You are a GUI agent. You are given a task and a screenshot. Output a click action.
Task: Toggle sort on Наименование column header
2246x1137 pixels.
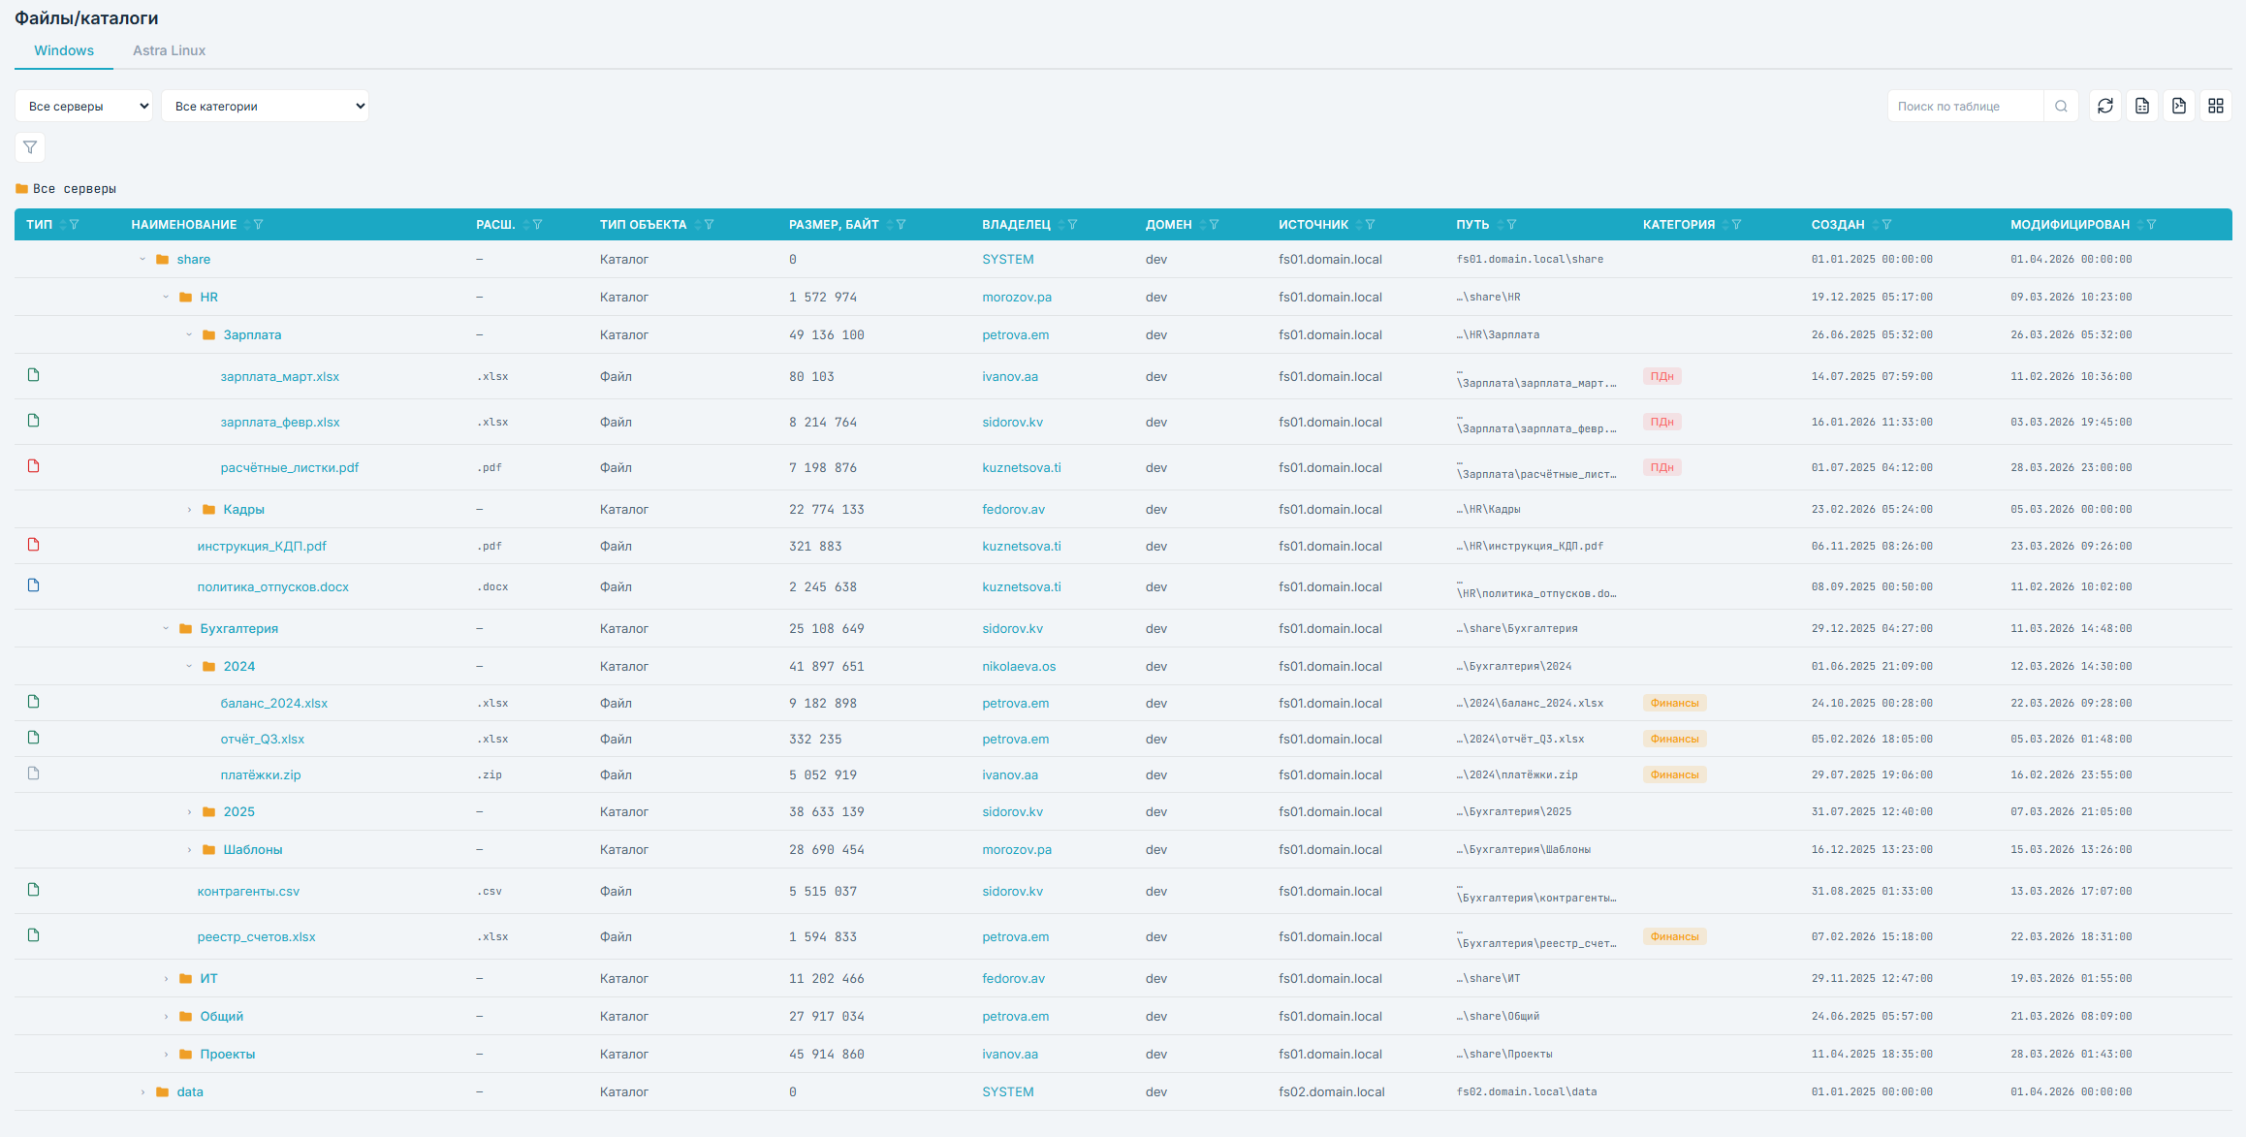(246, 225)
